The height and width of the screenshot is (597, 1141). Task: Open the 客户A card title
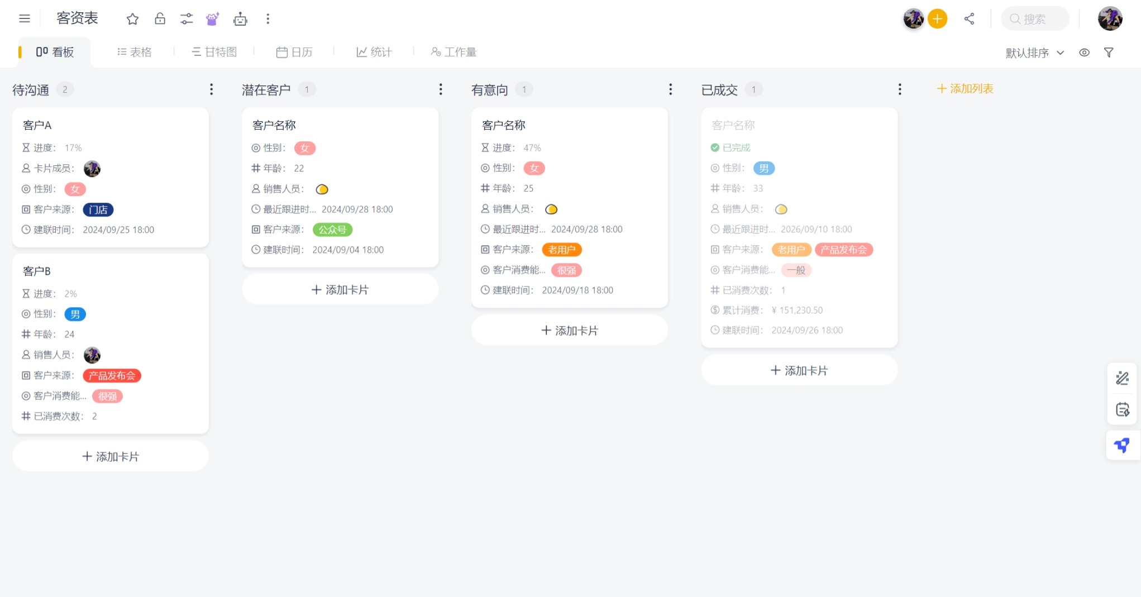point(37,125)
